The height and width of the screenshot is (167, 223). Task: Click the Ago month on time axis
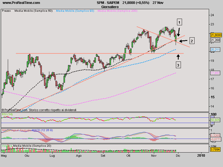pos(79,156)
